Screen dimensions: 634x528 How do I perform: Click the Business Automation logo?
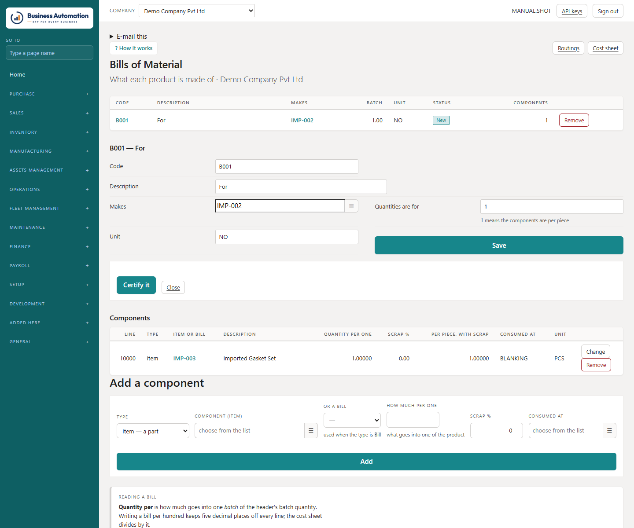pyautogui.click(x=49, y=18)
